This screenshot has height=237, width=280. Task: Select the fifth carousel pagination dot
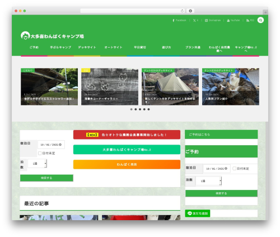(148, 109)
